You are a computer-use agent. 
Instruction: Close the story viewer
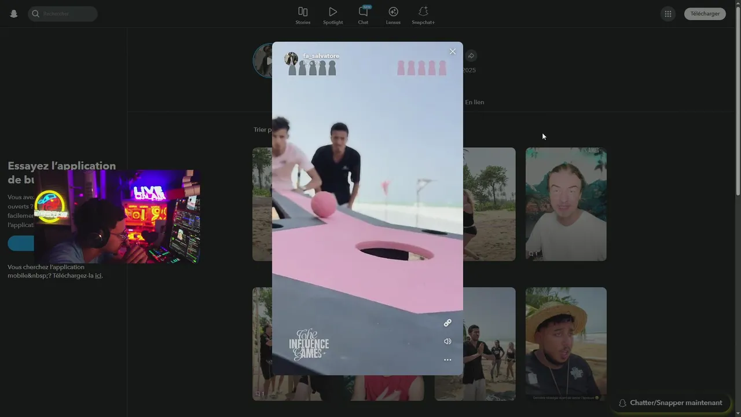[x=453, y=52]
